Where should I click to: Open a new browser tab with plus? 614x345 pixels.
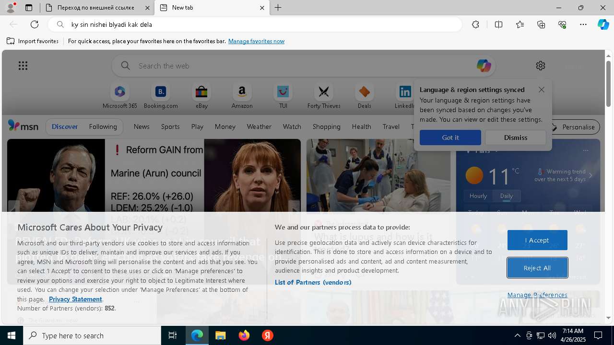(x=278, y=8)
